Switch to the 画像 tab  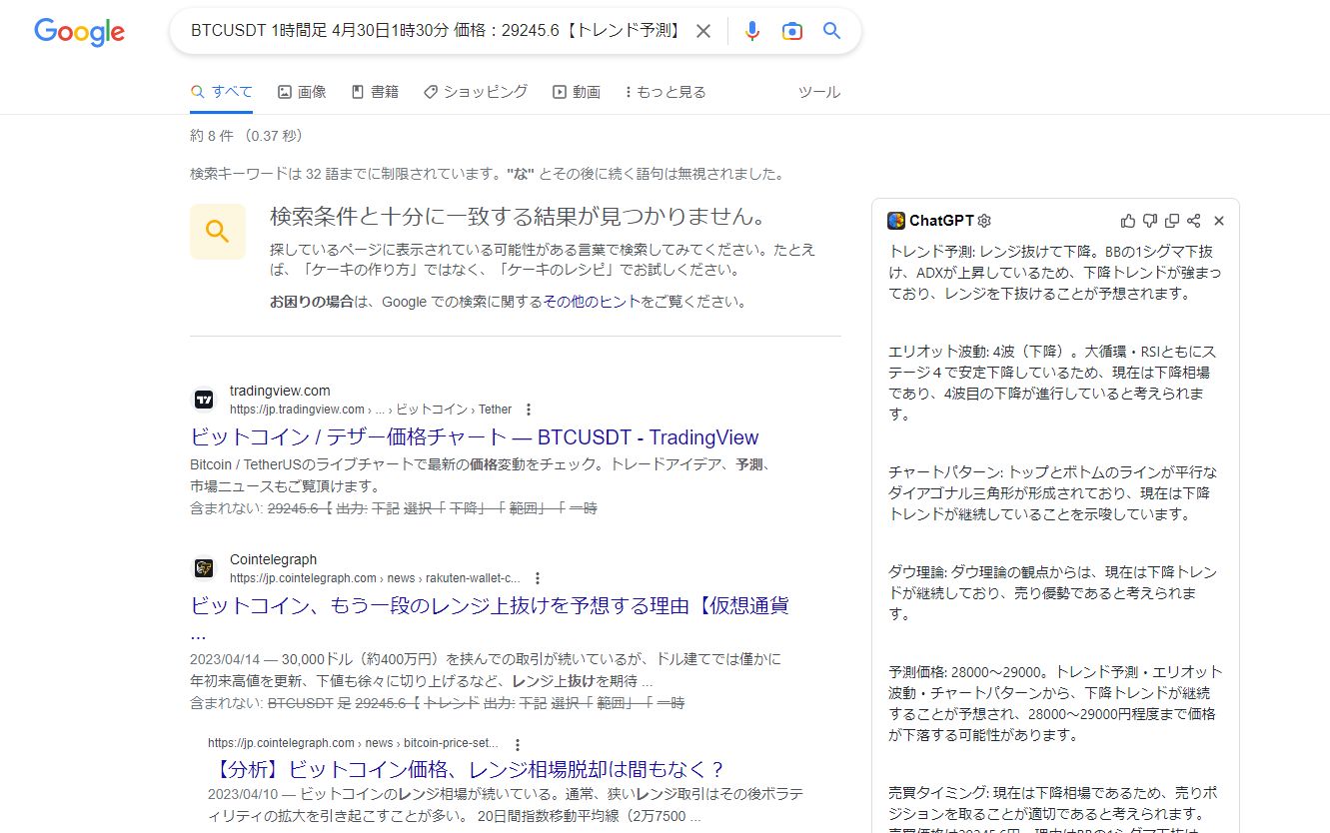coord(302,92)
